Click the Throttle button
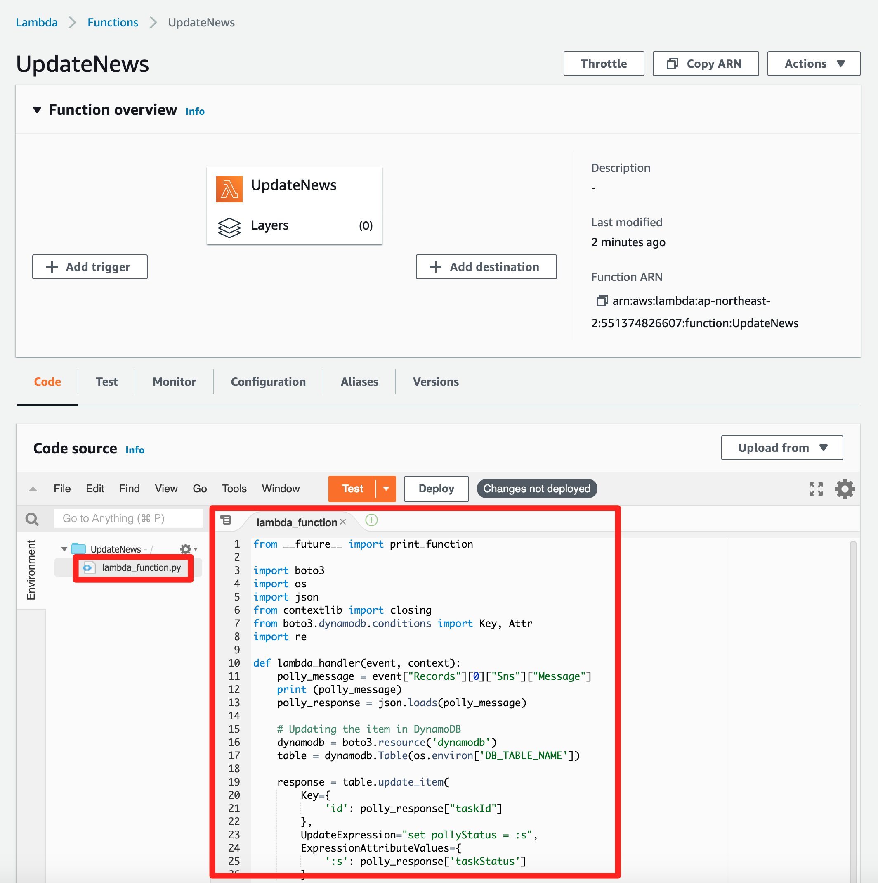 coord(604,64)
